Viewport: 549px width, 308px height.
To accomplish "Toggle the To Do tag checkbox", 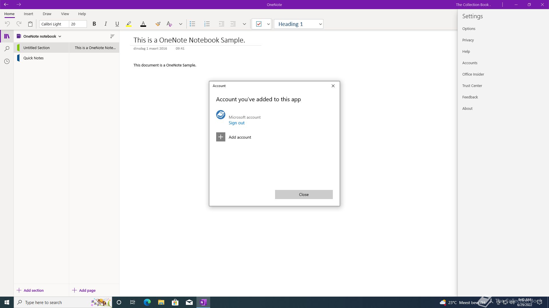I will [259, 24].
